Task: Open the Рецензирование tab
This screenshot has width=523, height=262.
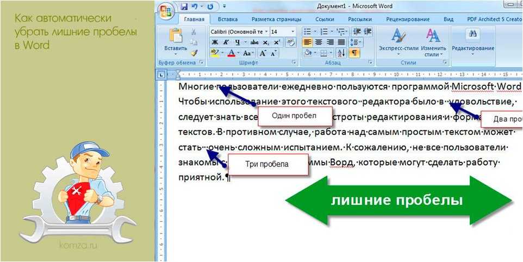Action: (x=407, y=19)
